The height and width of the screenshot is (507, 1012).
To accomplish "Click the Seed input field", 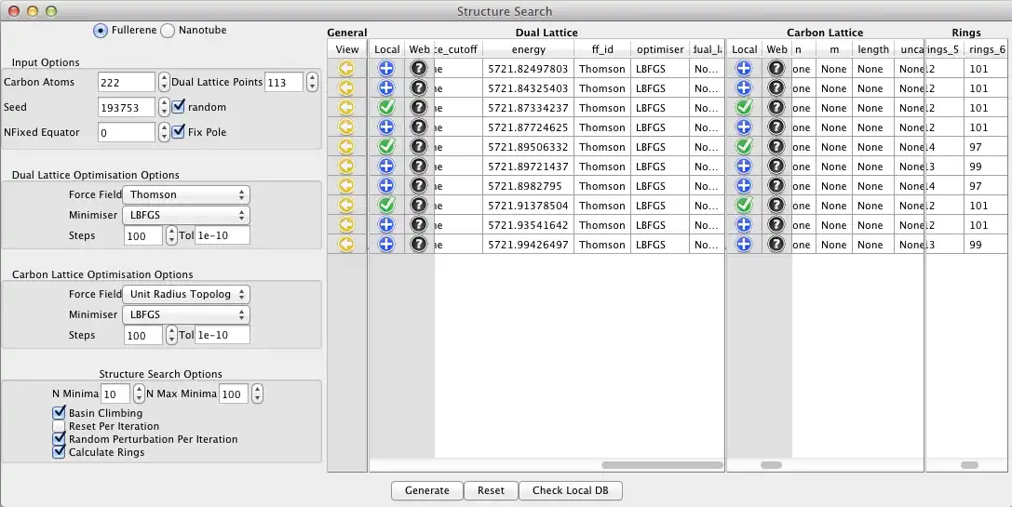I will (x=127, y=107).
